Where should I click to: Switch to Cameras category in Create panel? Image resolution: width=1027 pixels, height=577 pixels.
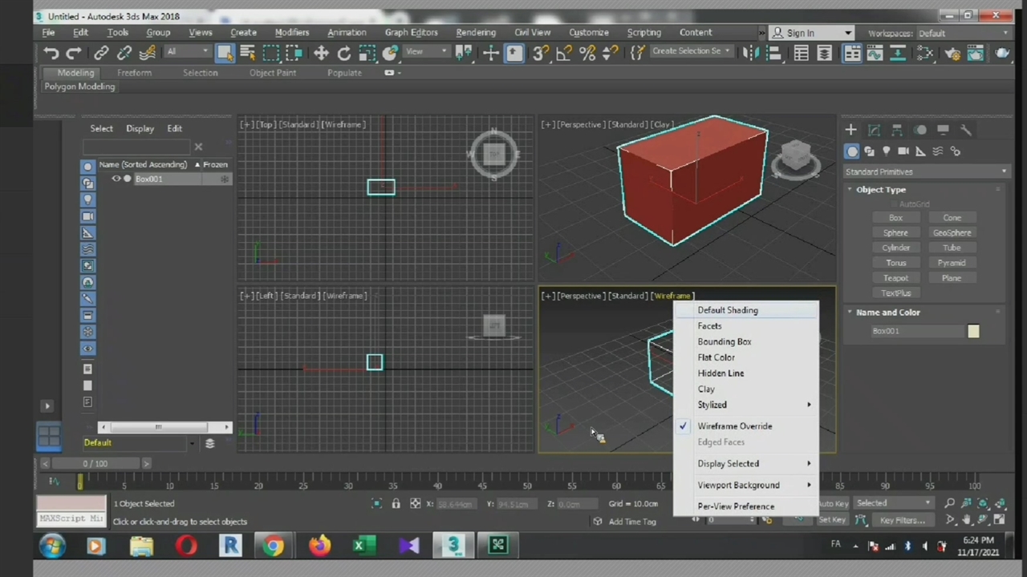pos(903,151)
